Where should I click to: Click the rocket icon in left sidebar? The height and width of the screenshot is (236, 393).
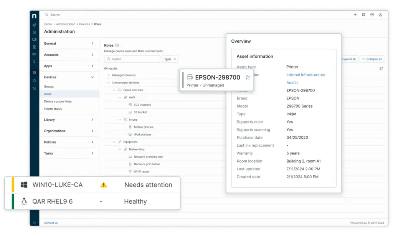[x=34, y=25]
